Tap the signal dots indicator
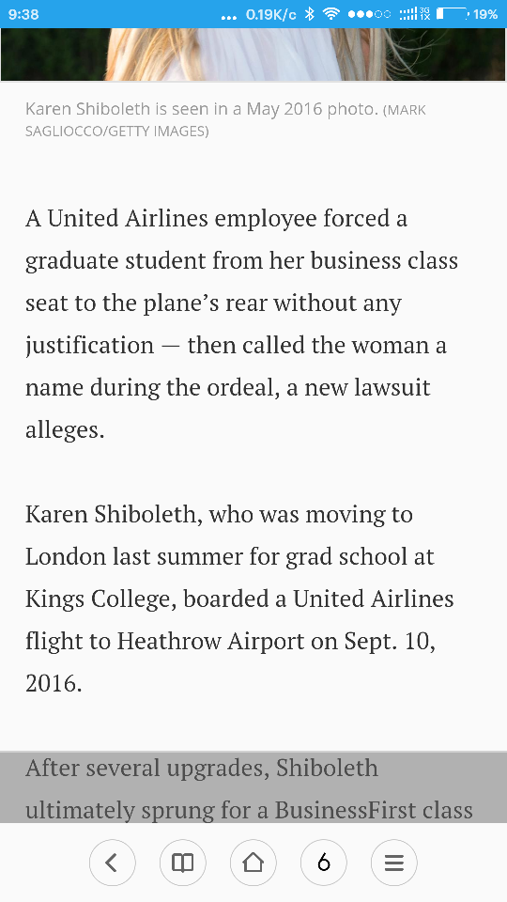Screen dimensions: 507x902 click(x=369, y=14)
